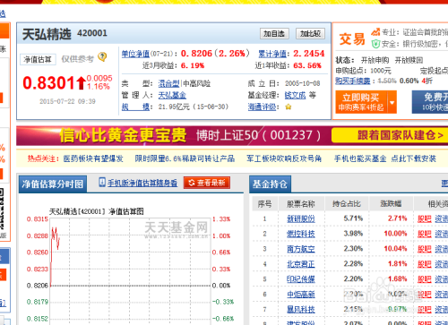The image size is (448, 325).
Task: Open stock link 熊控科技 in row 2
Action: pos(301,234)
